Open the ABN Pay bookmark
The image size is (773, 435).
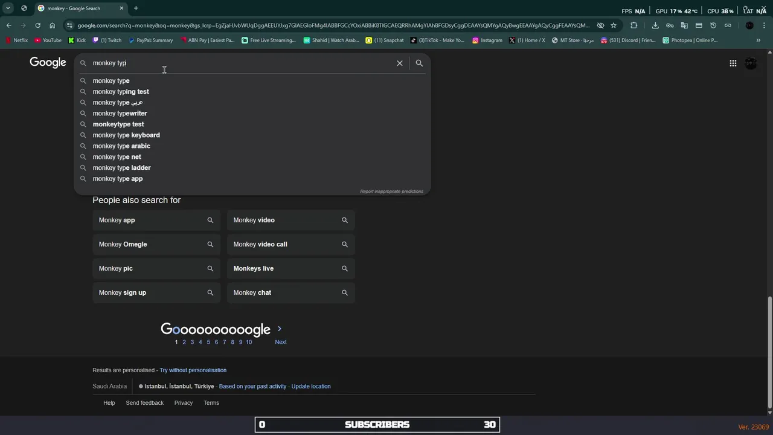click(x=207, y=40)
